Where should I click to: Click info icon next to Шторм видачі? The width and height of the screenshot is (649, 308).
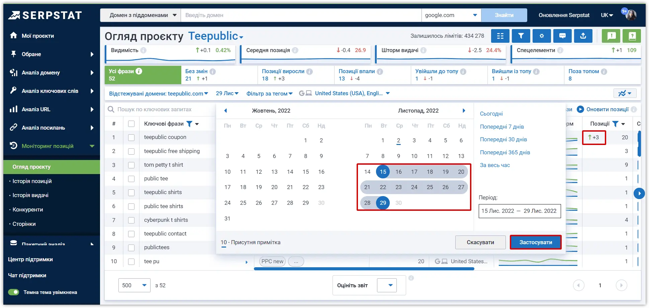pos(424,50)
